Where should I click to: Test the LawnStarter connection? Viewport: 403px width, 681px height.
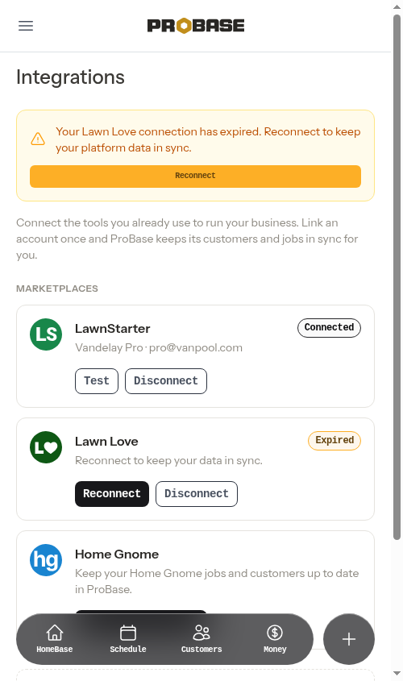[x=97, y=381]
